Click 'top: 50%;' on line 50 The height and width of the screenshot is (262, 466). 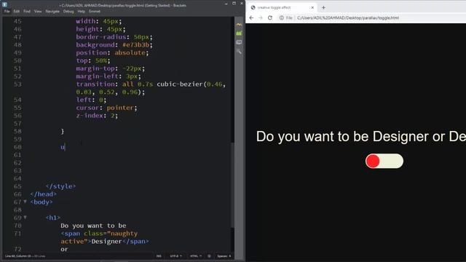(93, 60)
